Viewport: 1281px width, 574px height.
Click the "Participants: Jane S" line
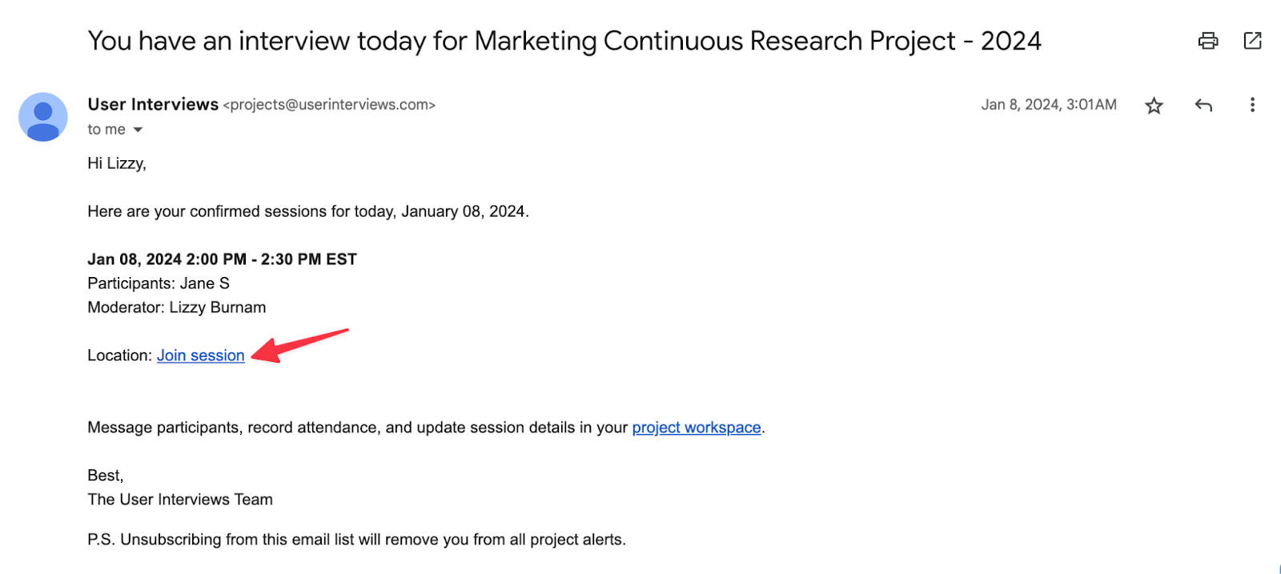[x=159, y=283]
